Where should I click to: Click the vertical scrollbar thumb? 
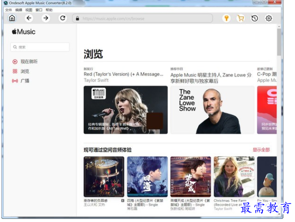click(x=279, y=42)
